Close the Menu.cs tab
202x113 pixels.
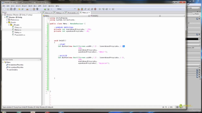point(89,13)
